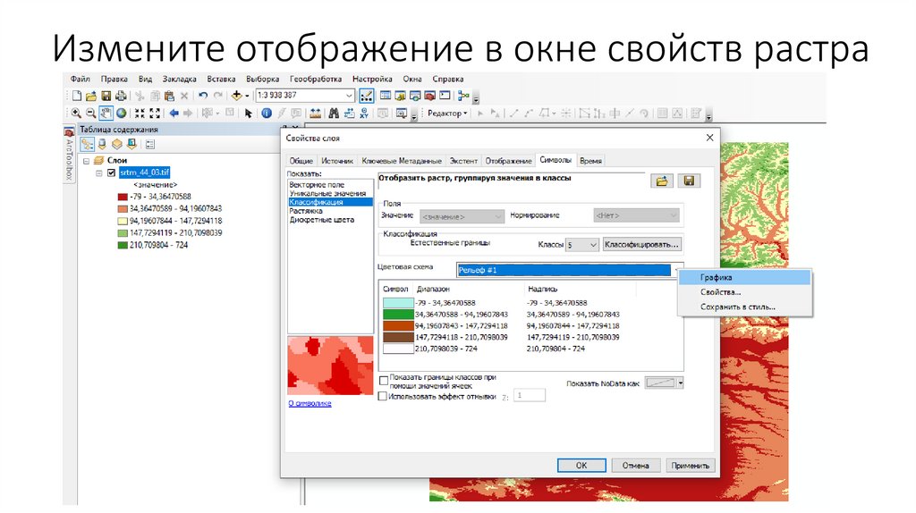This screenshot has width=916, height=513.
Task: Select Растяжка in the Показать list
Action: 306,211
